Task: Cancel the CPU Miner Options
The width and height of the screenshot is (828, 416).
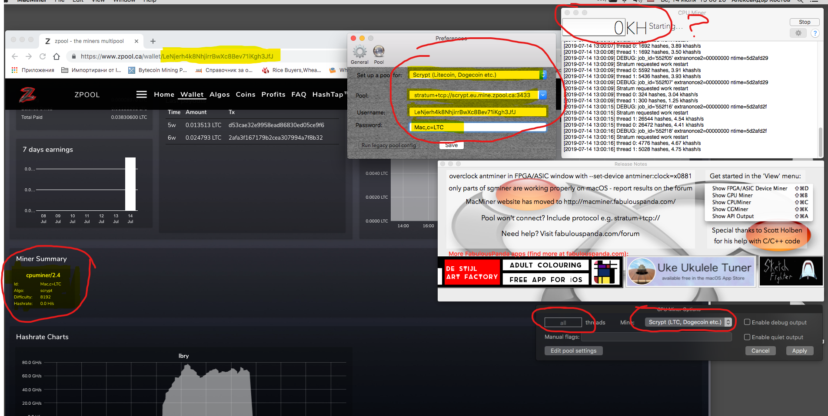Action: (760, 350)
